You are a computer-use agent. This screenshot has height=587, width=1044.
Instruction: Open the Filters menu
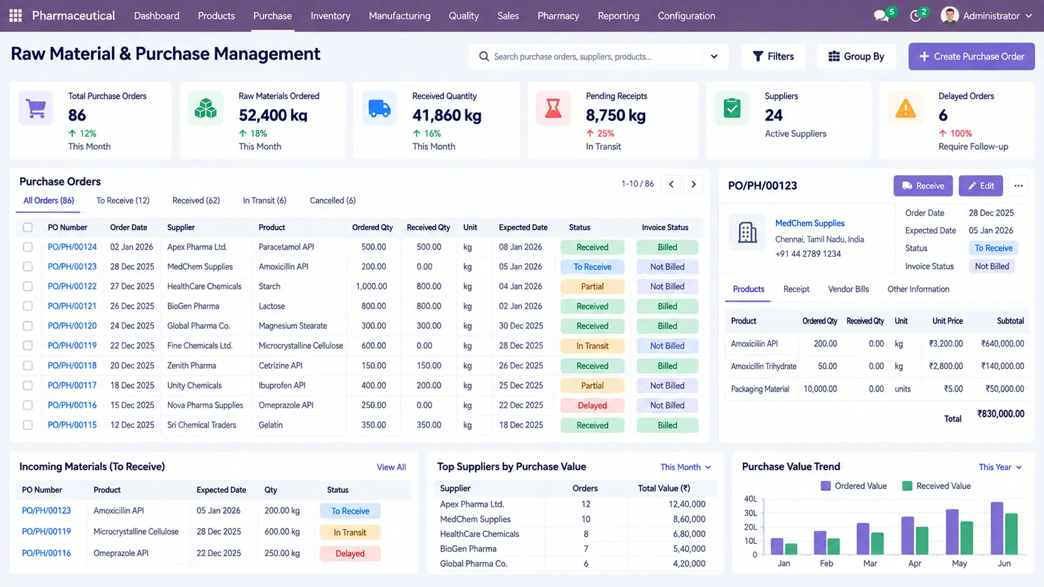pyautogui.click(x=773, y=56)
